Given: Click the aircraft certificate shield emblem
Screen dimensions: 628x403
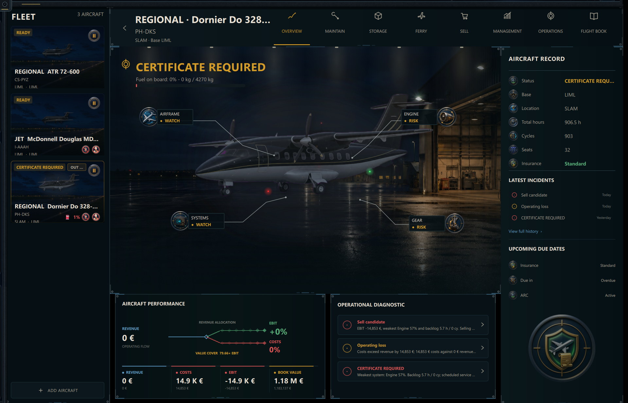Looking at the screenshot, I should [562, 348].
